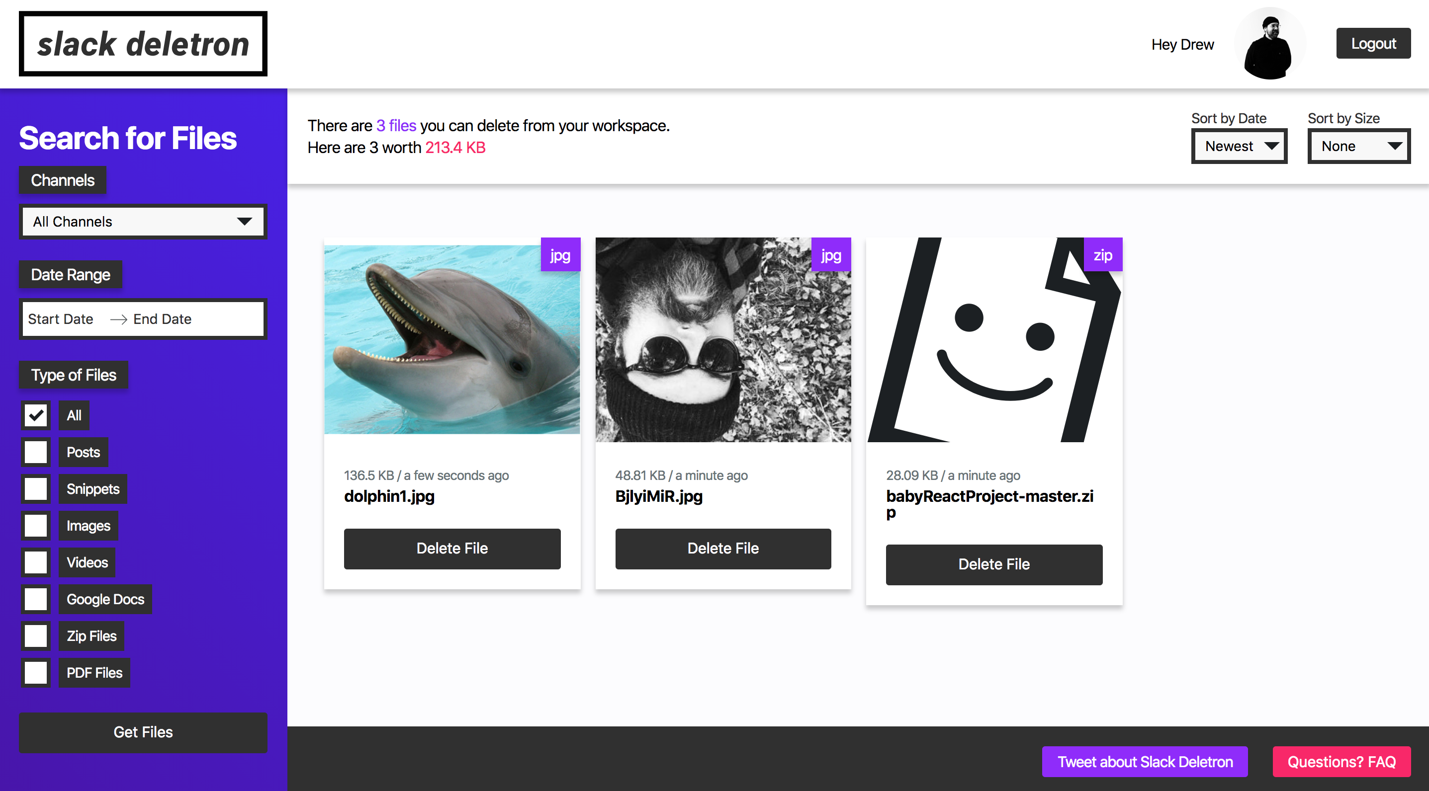Click the Logout button
Viewport: 1429px width, 791px height.
(x=1373, y=43)
